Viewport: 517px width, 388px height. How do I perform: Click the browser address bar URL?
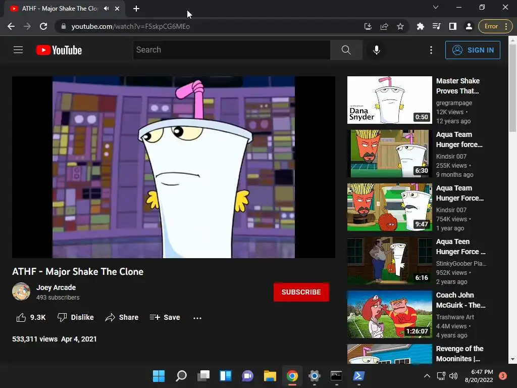point(131,26)
